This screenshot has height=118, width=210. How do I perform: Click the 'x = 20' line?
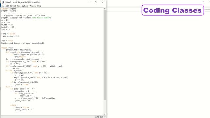(x=5, y=20)
